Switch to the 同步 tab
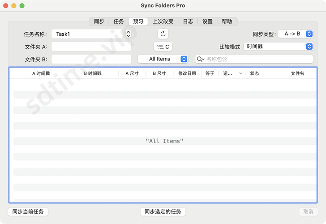 tap(99, 22)
